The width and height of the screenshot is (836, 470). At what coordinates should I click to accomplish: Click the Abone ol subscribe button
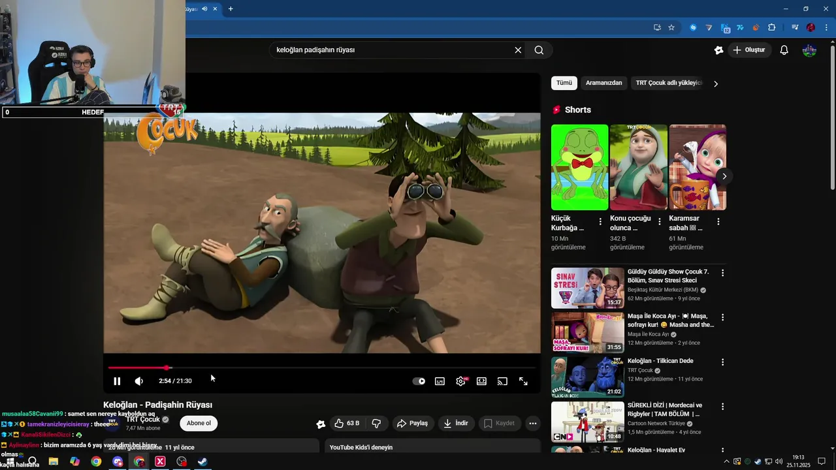(x=199, y=423)
